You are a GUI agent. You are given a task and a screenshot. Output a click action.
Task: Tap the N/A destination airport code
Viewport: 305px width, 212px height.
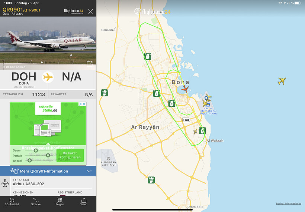click(x=71, y=77)
